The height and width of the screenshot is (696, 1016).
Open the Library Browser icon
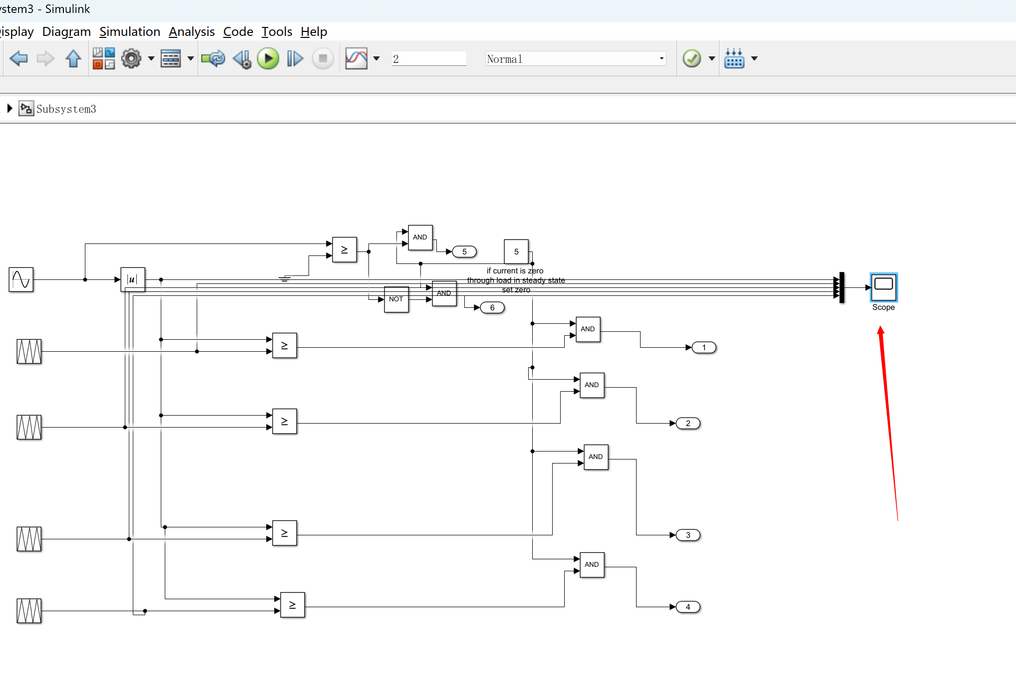[x=103, y=59]
